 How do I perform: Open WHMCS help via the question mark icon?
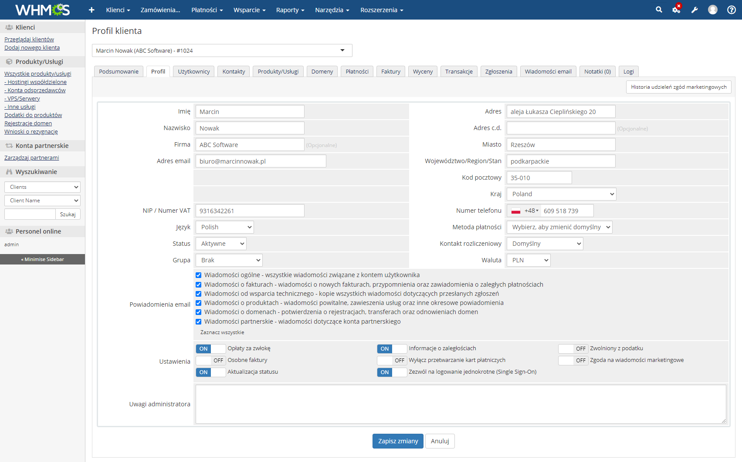(x=731, y=9)
